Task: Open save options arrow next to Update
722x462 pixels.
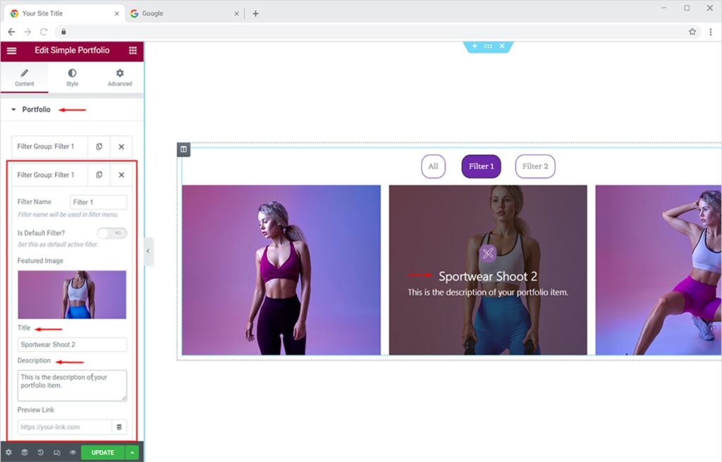Action: point(133,453)
